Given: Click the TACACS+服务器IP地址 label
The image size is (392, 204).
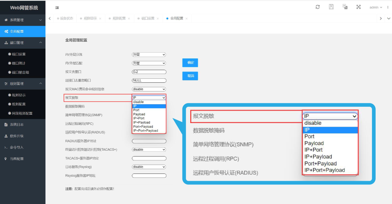Looking at the screenshot, I should [82, 158].
